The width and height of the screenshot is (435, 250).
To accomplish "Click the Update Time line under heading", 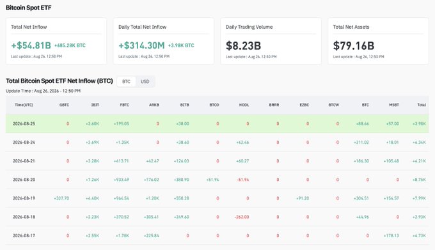I will click(x=43, y=91).
